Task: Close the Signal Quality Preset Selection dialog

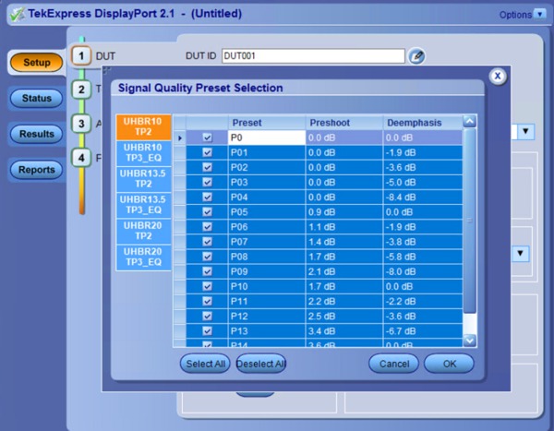Action: (x=498, y=77)
